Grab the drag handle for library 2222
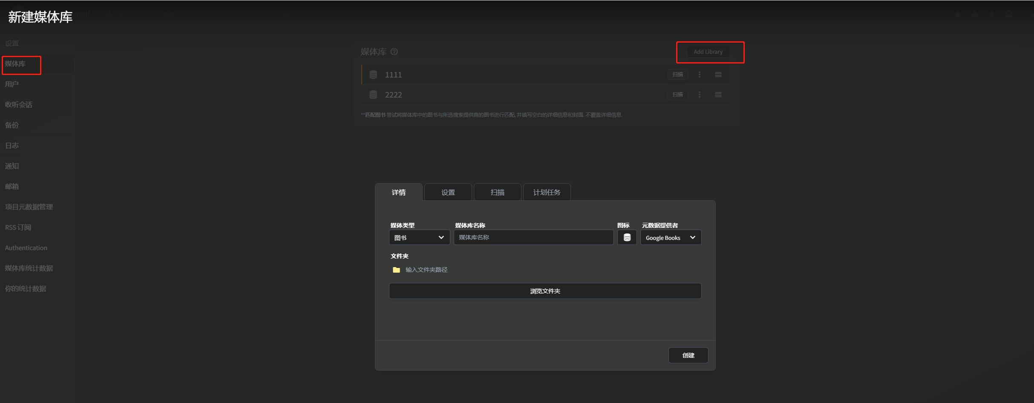This screenshot has width=1034, height=403. pos(718,95)
